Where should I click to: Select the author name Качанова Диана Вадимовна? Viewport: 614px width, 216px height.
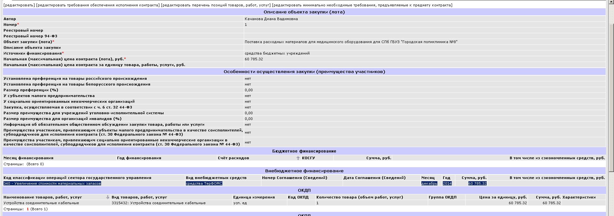coord(271,19)
